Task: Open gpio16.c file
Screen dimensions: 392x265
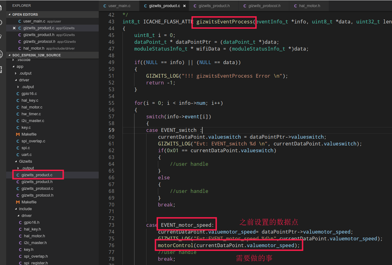Action: pos(29,94)
